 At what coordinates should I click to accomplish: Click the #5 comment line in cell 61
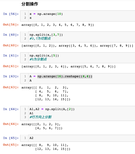click(38, 59)
